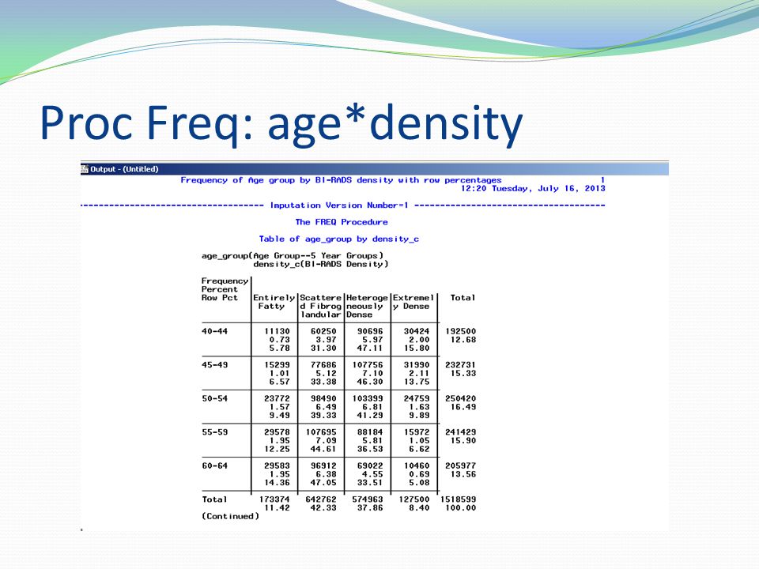Click frequency value 15299 in 45-49 row
The height and width of the screenshot is (569, 759).
277,365
